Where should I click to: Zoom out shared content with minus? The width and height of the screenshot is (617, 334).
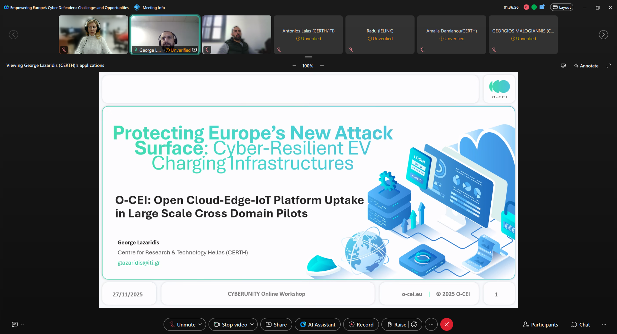[x=294, y=66]
